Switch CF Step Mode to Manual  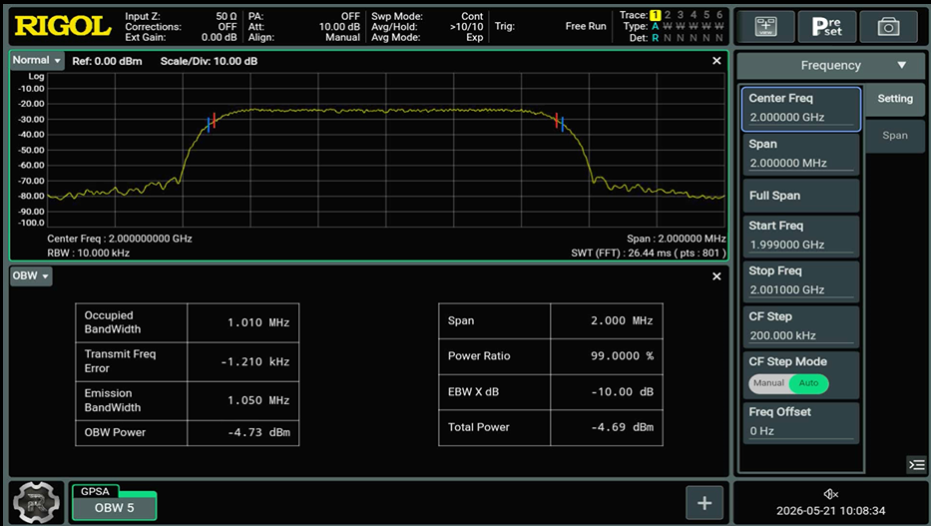click(769, 383)
